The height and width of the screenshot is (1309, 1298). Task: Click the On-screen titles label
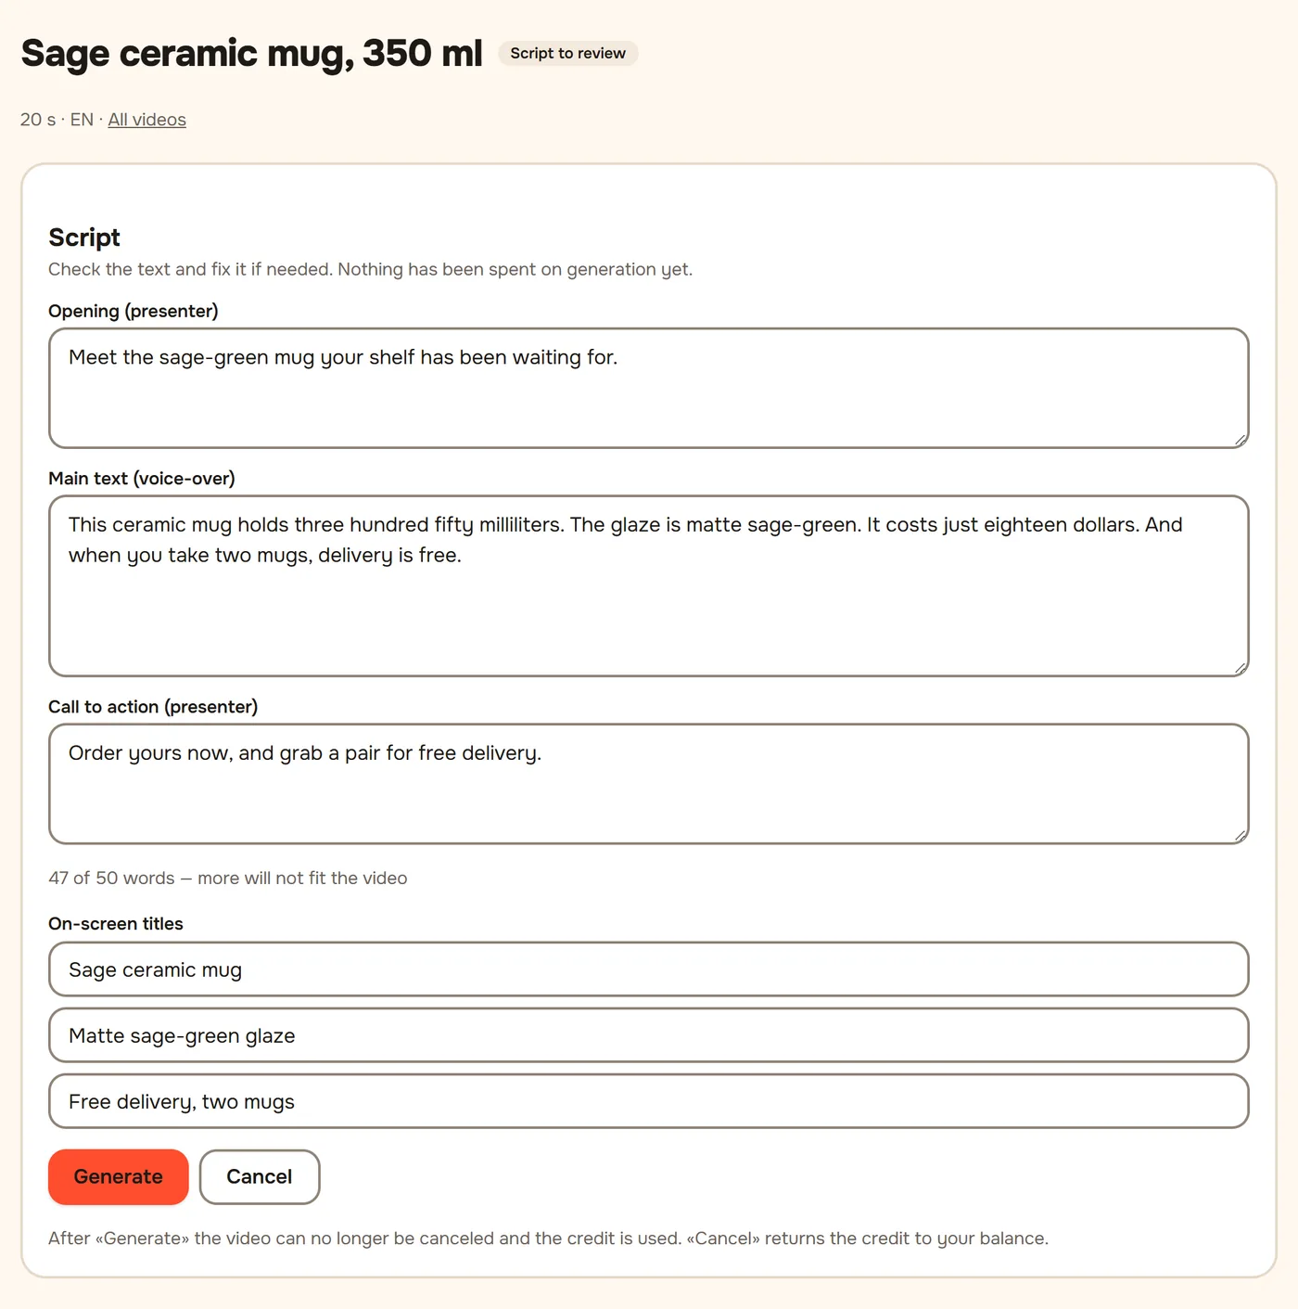116,923
